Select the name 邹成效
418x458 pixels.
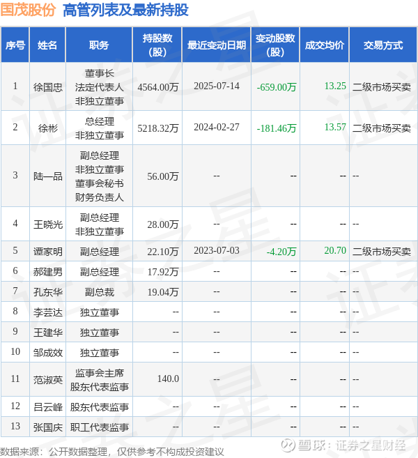(47, 353)
